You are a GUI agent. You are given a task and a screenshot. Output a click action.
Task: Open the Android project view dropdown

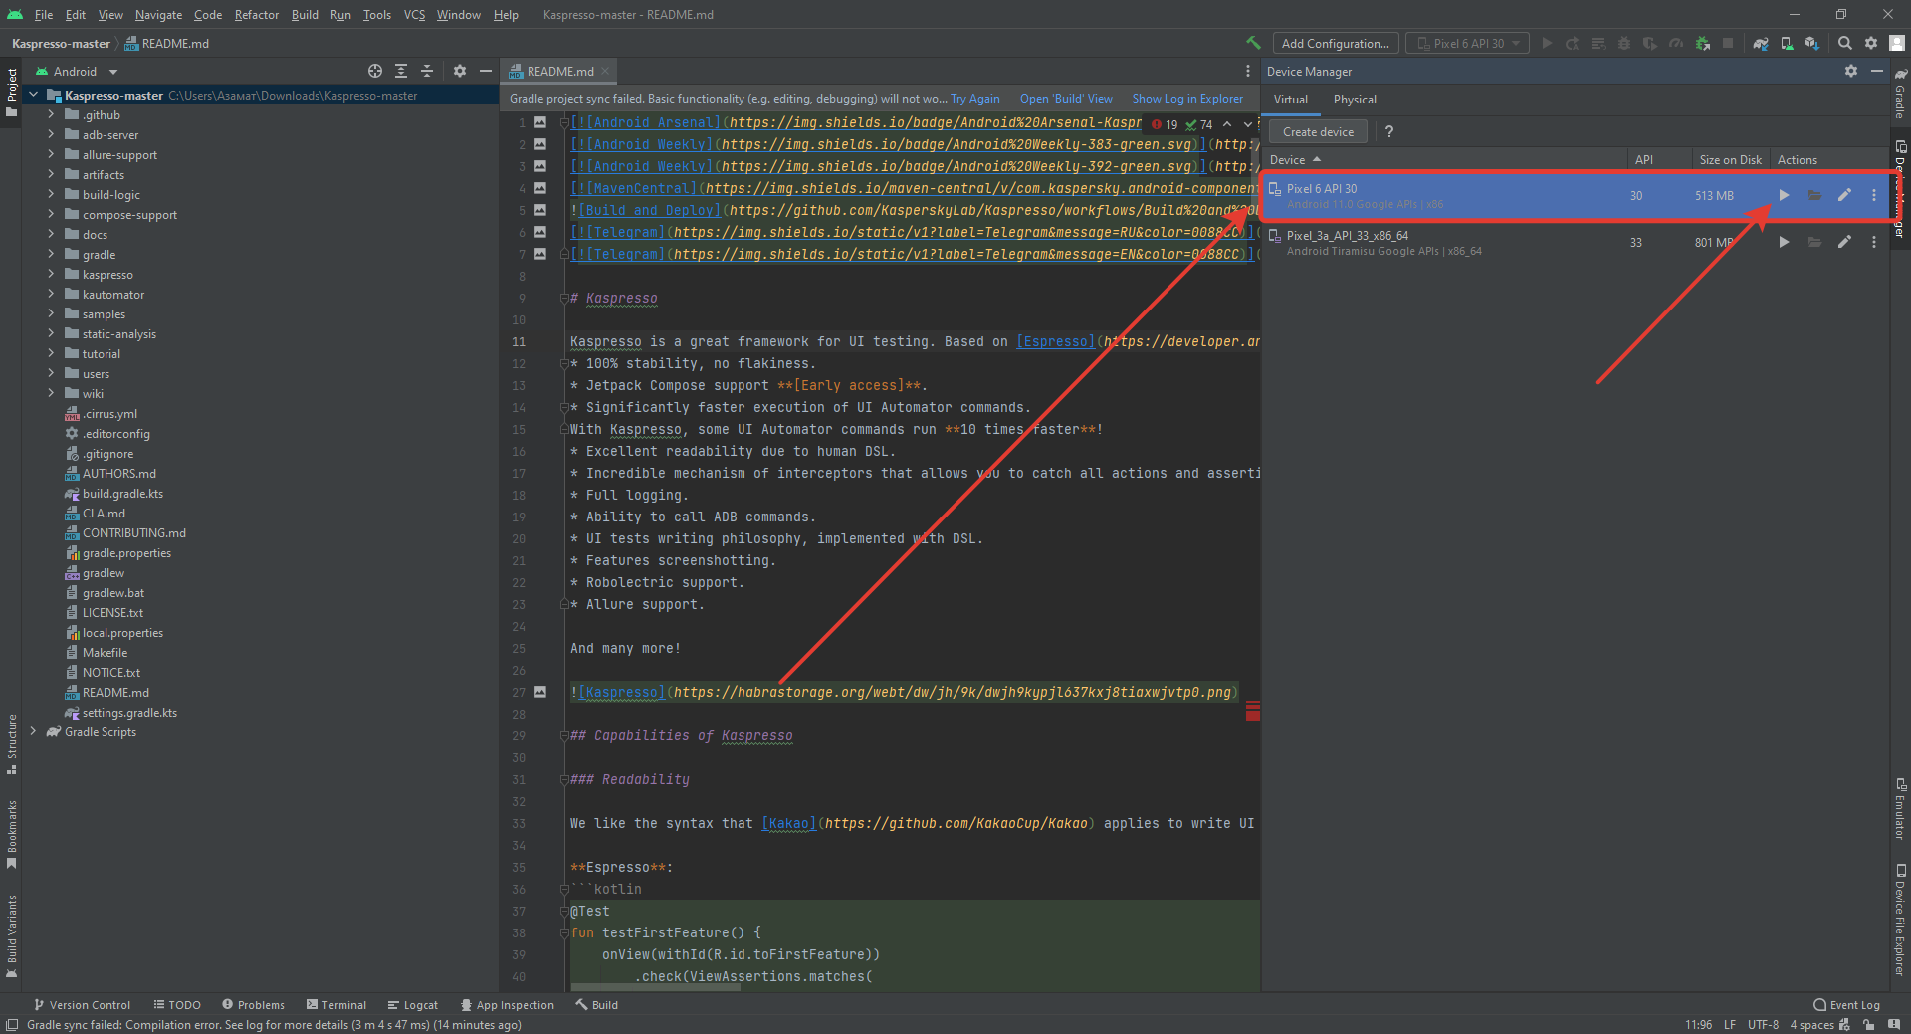[77, 71]
